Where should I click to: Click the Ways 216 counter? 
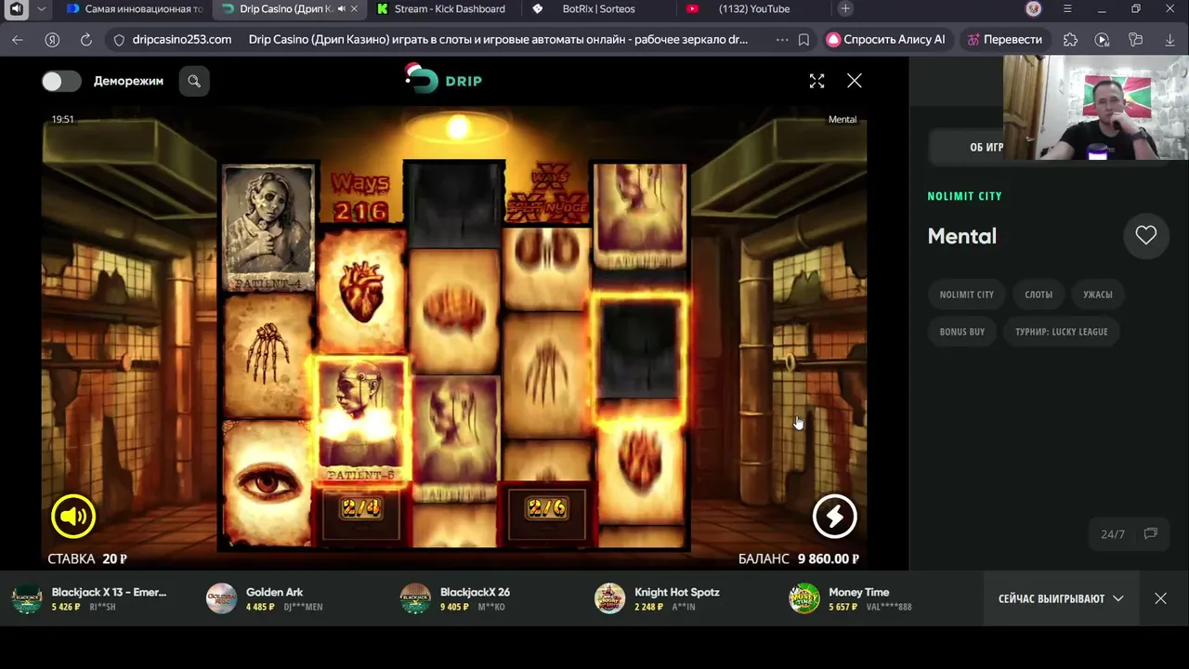(360, 197)
